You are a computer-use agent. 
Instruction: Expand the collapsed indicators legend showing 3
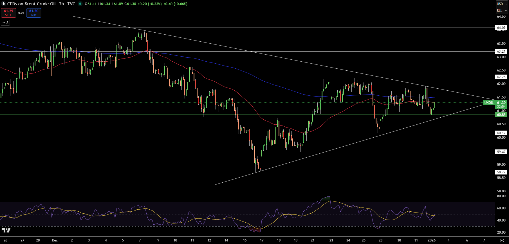[5, 23]
